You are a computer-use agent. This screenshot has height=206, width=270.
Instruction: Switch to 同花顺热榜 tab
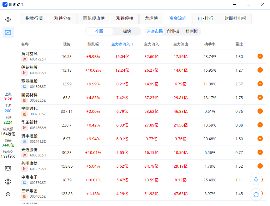point(94,18)
